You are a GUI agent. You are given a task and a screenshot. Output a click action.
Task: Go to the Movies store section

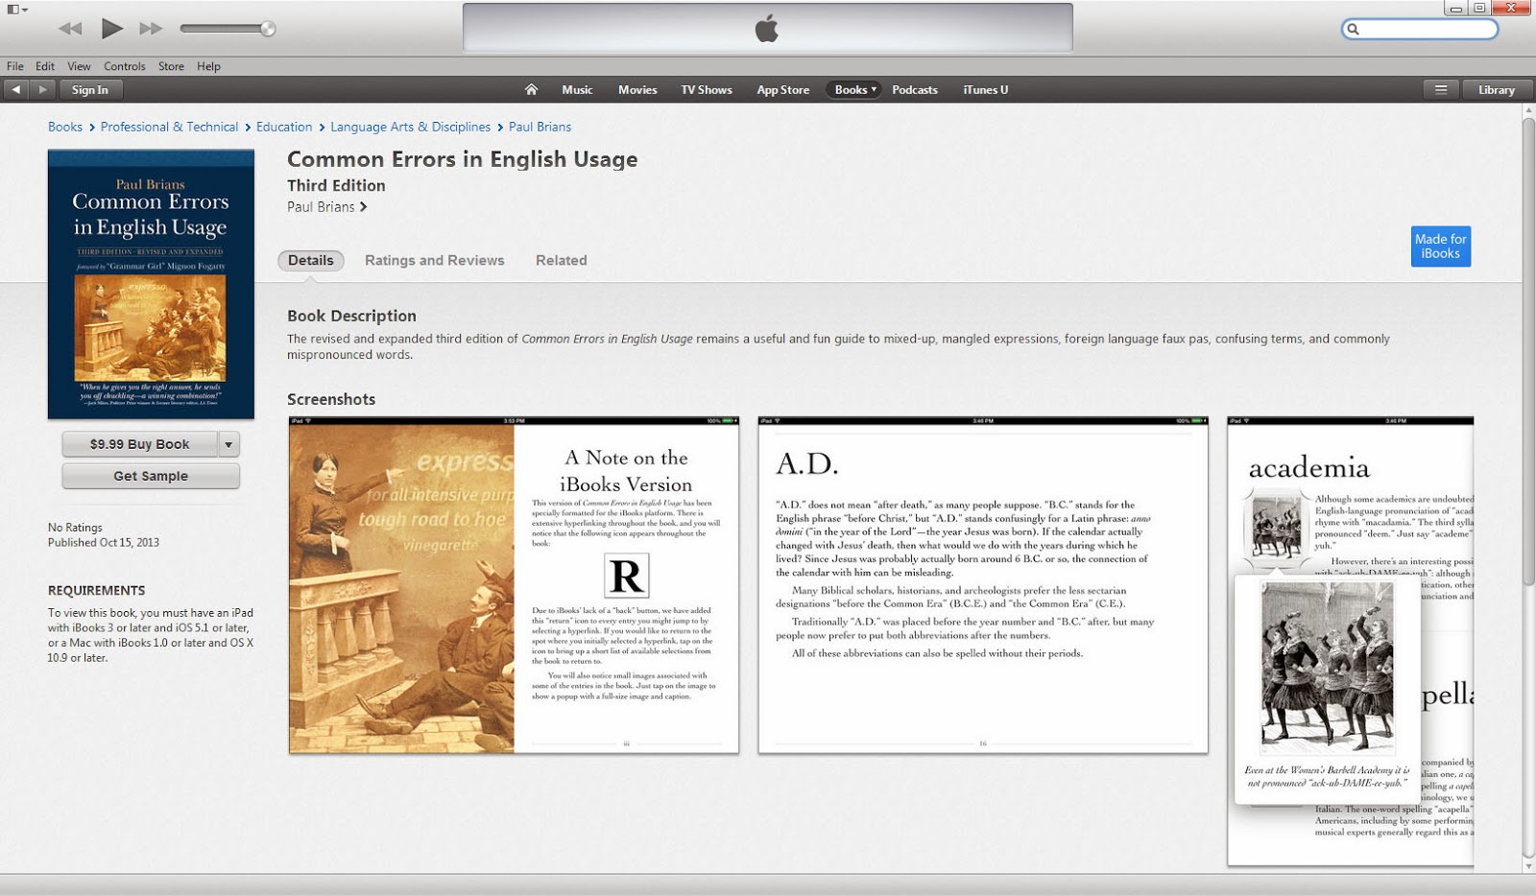(x=637, y=90)
